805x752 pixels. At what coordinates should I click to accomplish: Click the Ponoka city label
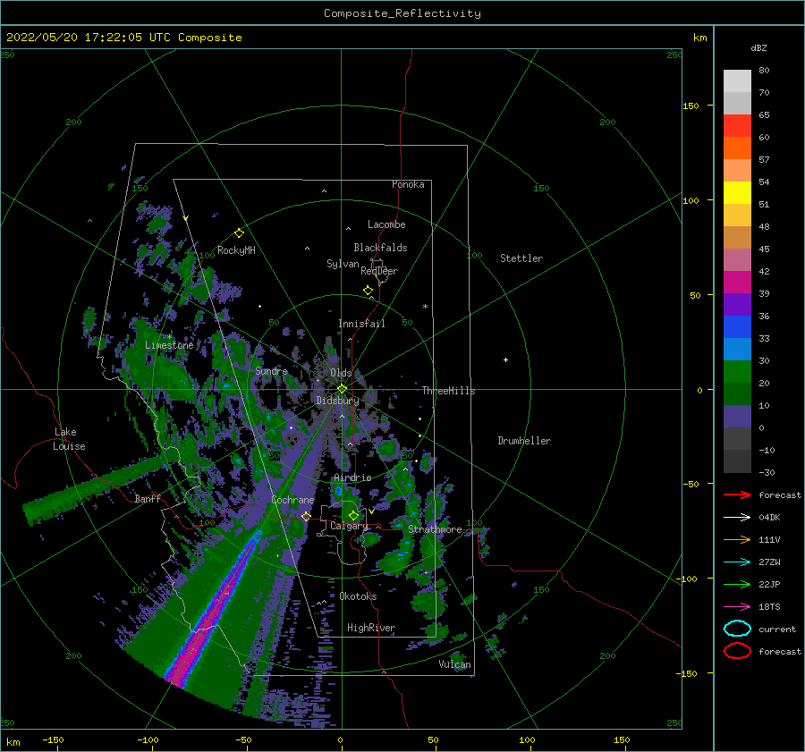[408, 184]
